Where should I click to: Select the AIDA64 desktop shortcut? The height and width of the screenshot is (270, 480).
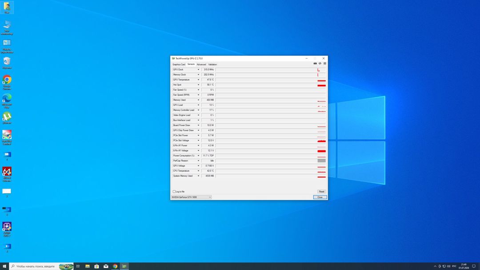point(7,174)
